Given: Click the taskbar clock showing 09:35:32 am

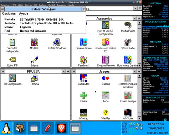Looking at the screenshot, I should [x=156, y=124].
